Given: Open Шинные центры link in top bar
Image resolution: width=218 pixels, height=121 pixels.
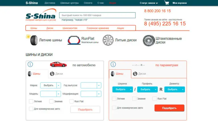Looking at the screenshot, I should (69, 3).
